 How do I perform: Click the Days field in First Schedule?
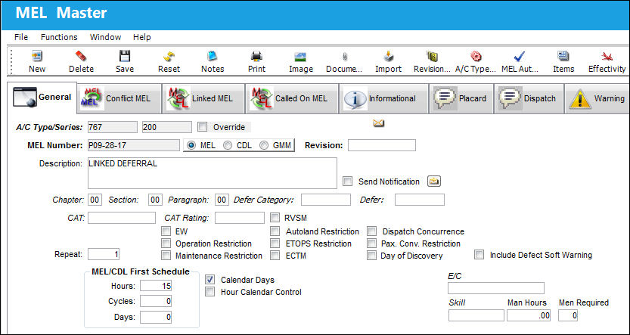[156, 317]
